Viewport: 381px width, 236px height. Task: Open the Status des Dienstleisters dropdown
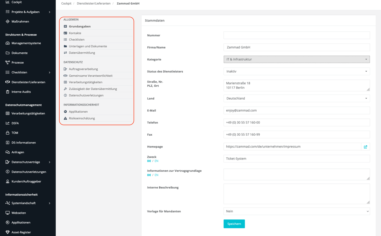[297, 71]
